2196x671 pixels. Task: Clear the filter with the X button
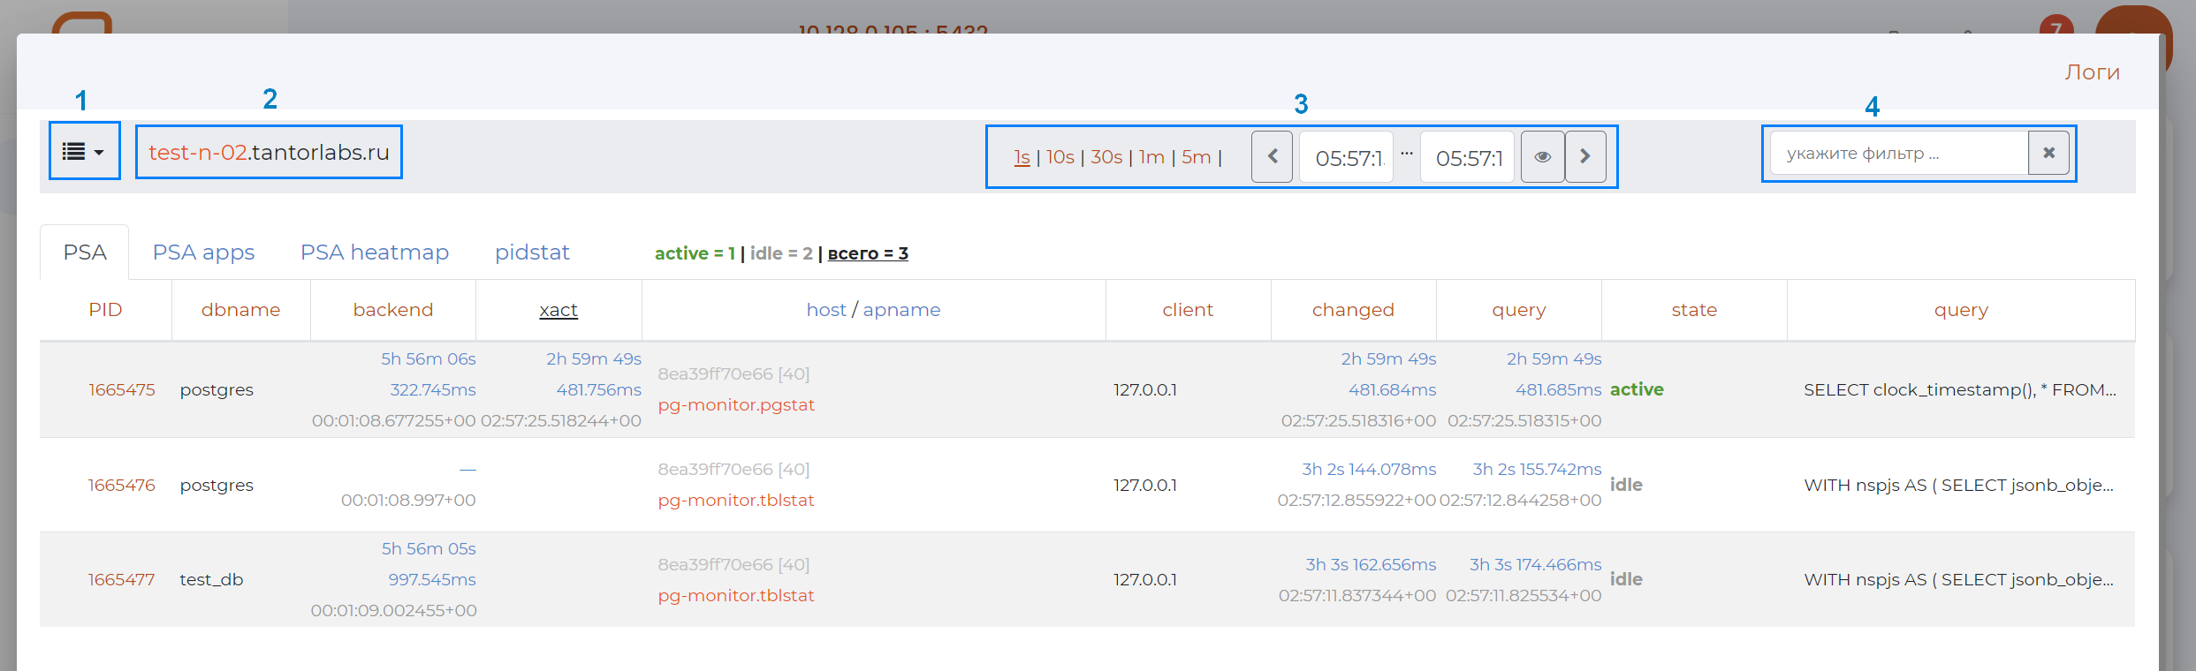pyautogui.click(x=2048, y=154)
